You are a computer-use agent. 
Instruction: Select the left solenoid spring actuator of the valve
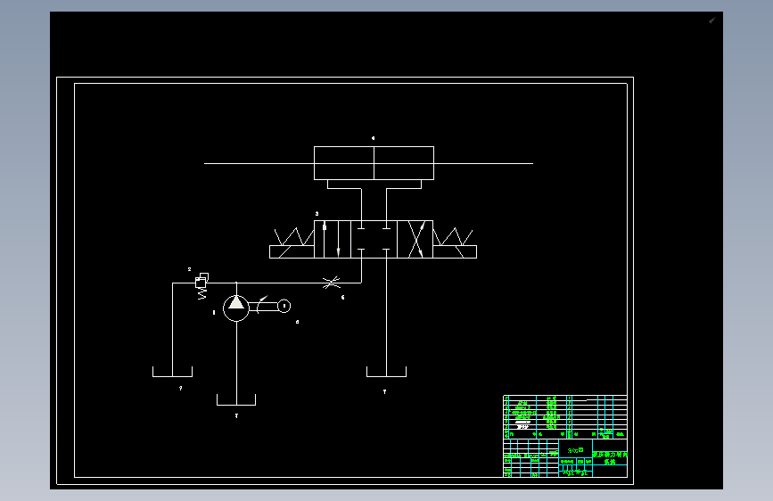click(292, 243)
